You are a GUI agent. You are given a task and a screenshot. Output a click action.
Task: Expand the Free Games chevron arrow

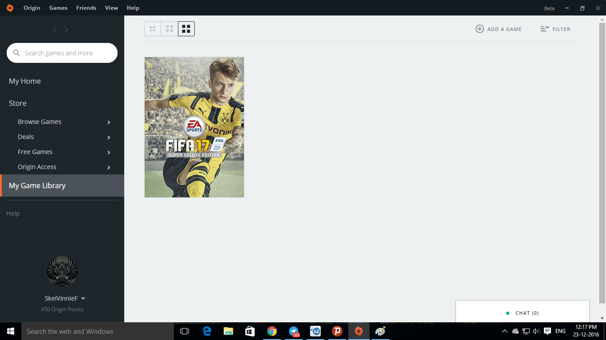pos(109,152)
